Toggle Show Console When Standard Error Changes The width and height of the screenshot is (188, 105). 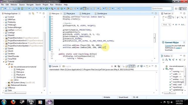coord(134,66)
